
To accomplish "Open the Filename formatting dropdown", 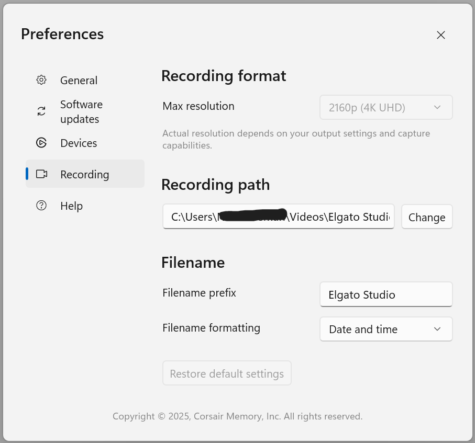I will (386, 329).
